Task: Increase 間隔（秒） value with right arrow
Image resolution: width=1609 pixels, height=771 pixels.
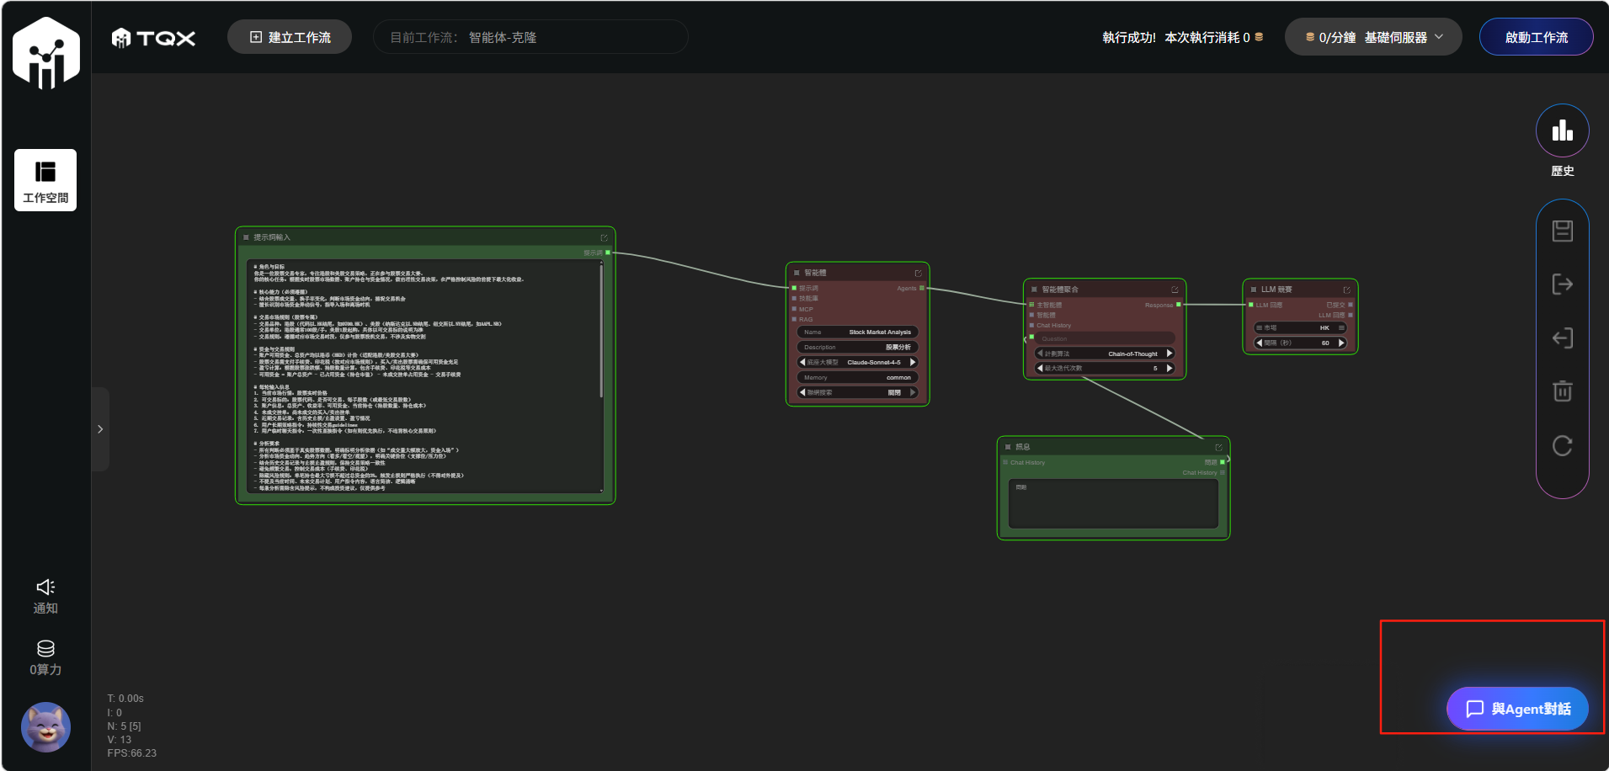Action: pos(1341,343)
